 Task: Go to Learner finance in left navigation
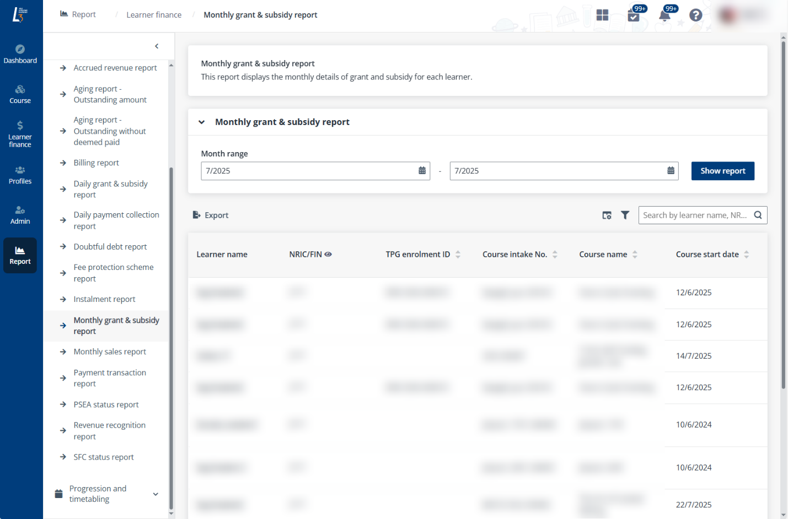pyautogui.click(x=20, y=134)
